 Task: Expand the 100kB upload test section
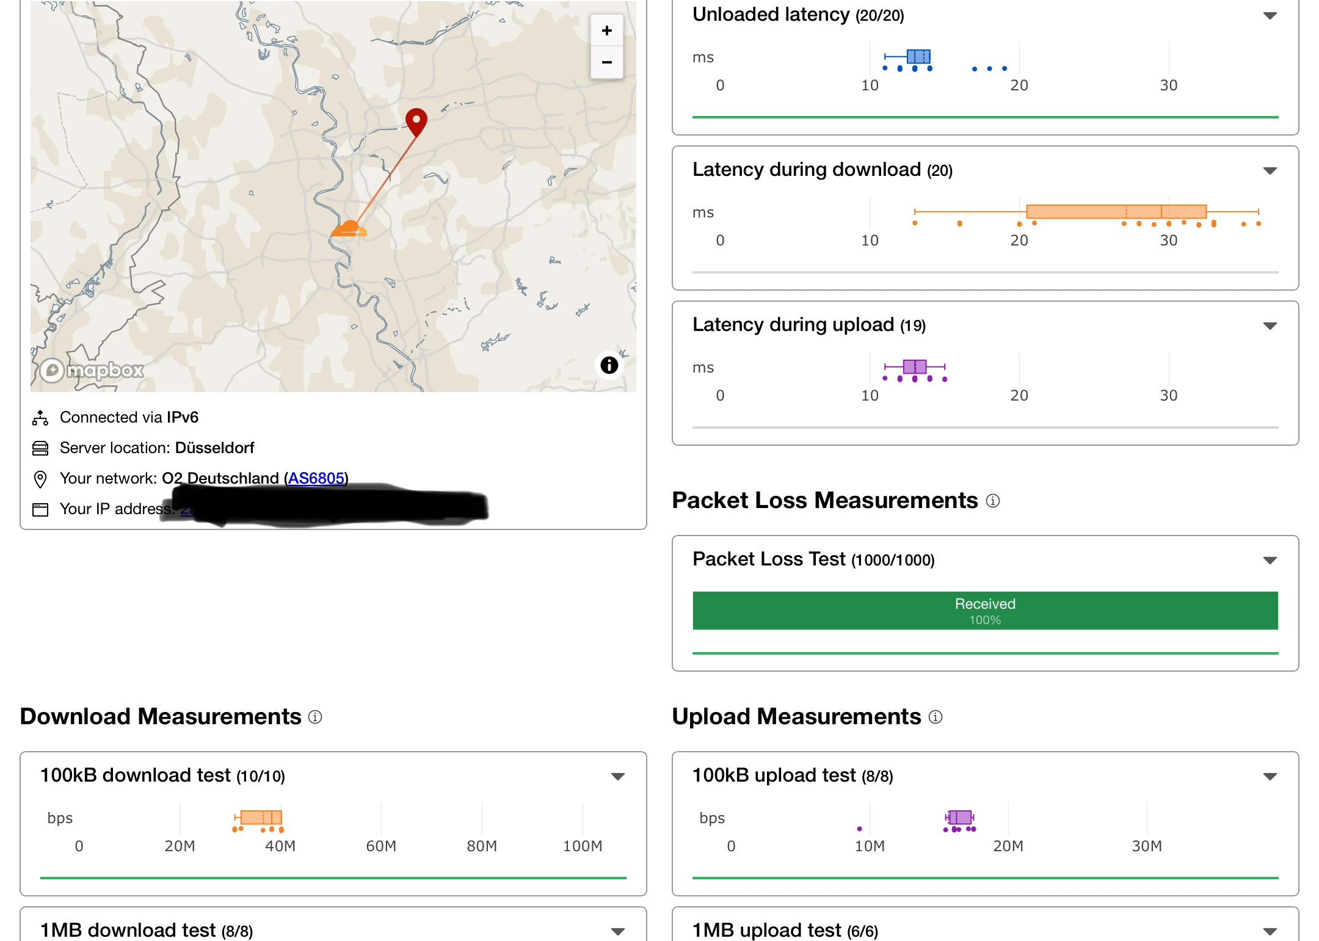click(1270, 777)
